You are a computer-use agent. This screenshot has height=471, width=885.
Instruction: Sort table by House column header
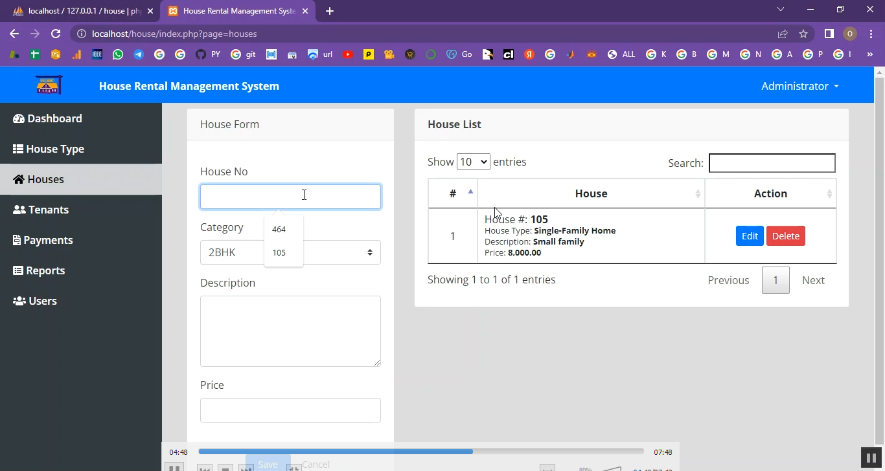tap(591, 193)
